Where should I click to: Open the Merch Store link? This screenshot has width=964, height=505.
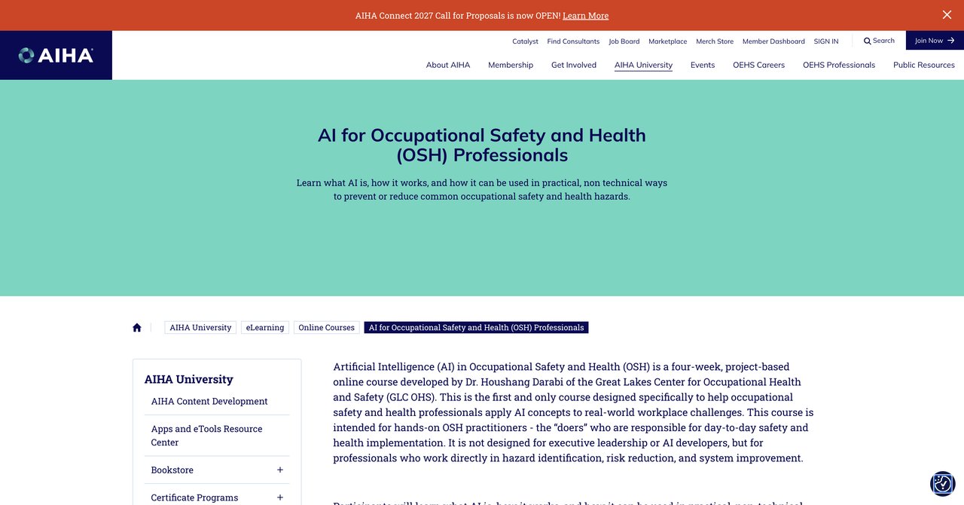pyautogui.click(x=715, y=41)
